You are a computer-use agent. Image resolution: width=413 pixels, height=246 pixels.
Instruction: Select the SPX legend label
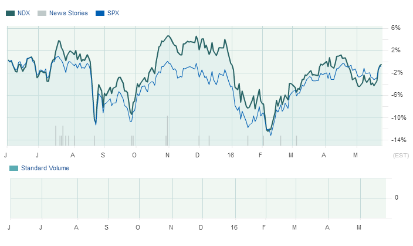tap(113, 13)
